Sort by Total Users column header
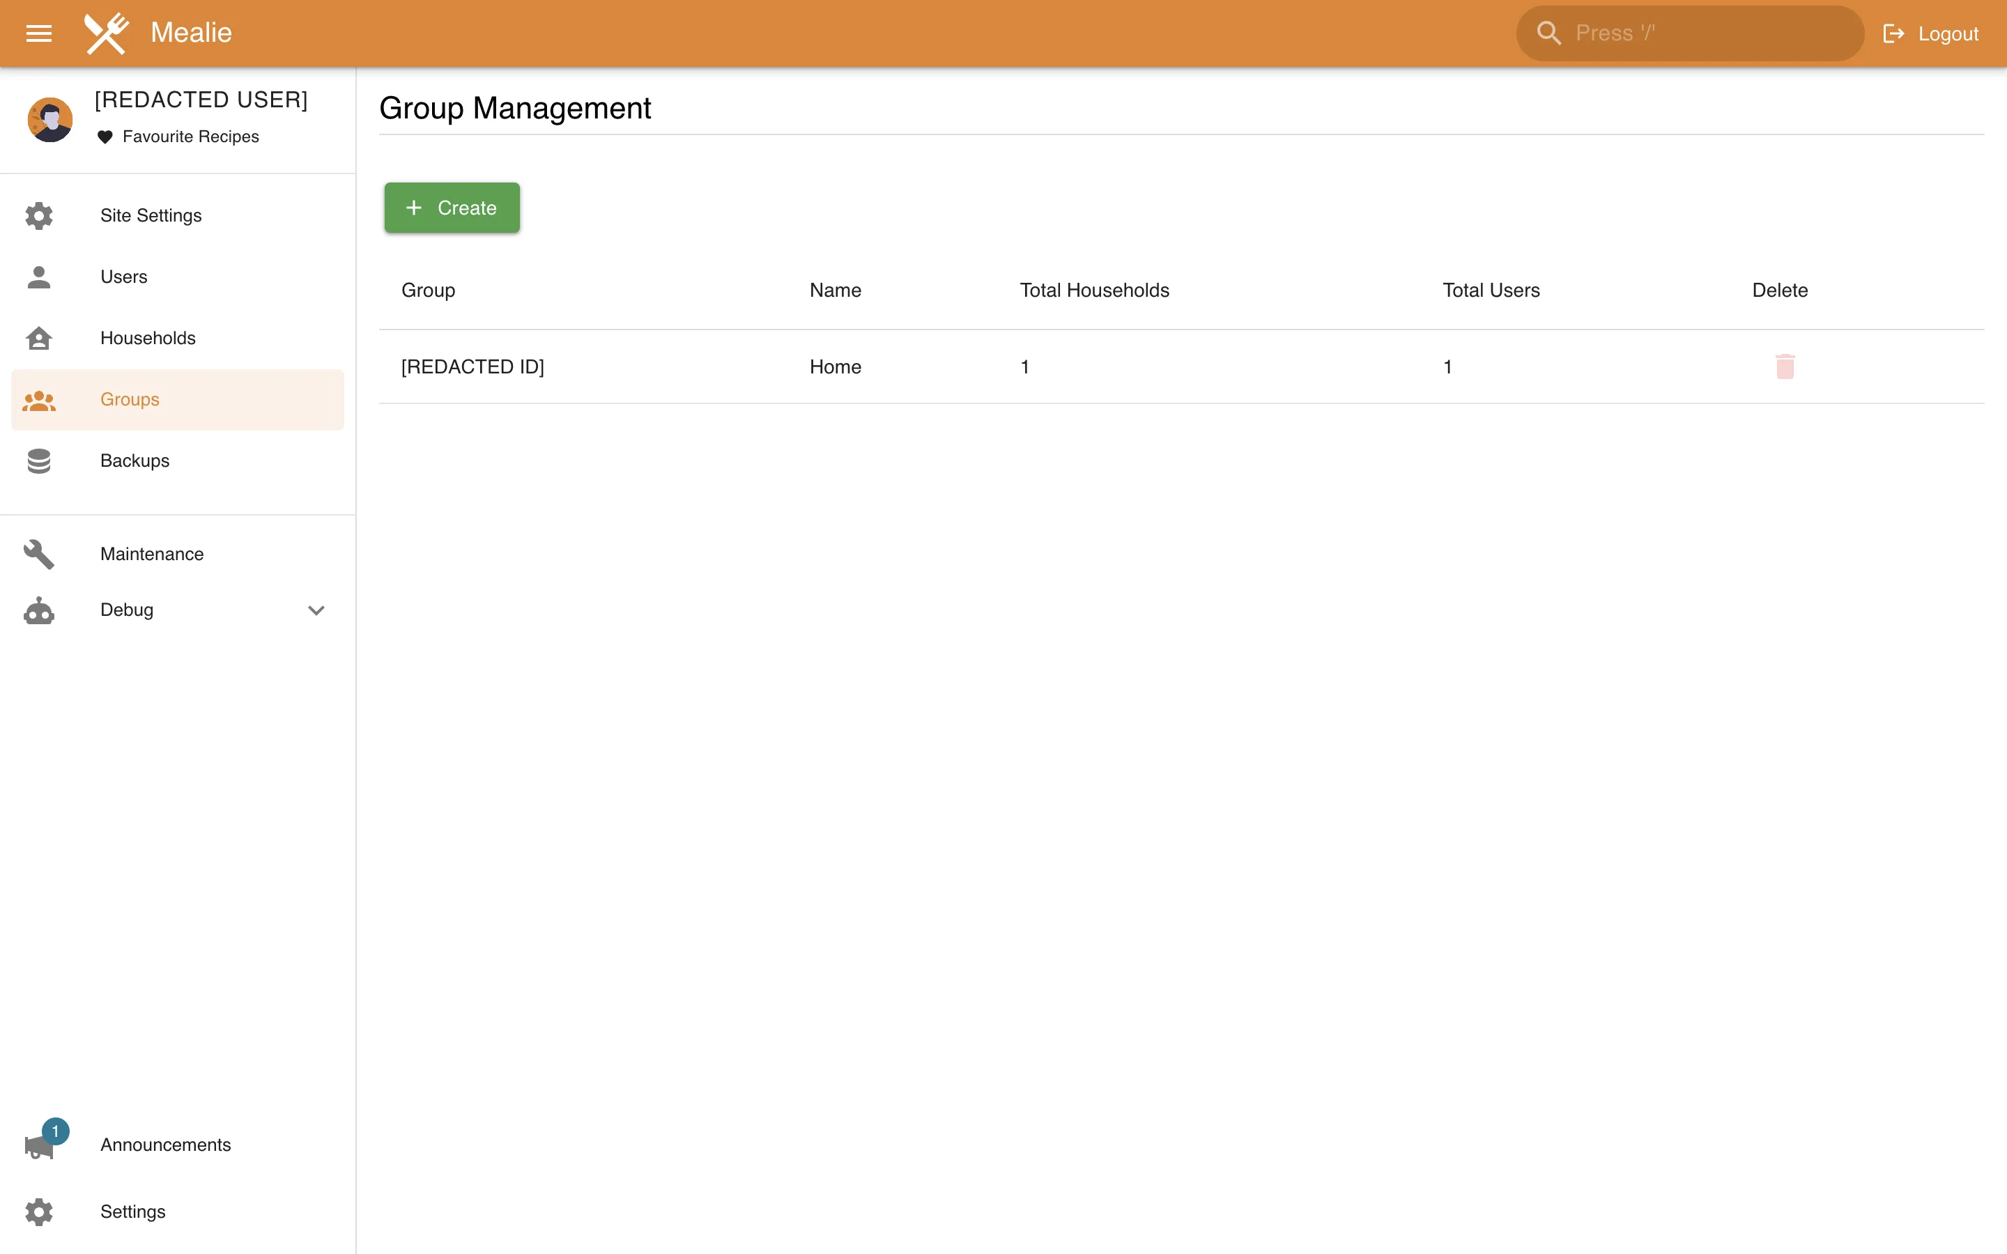 (1491, 291)
